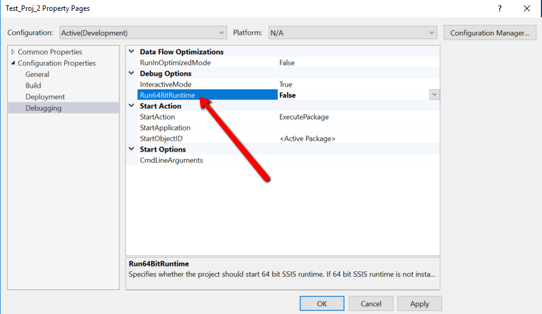Confirm changes with the OK button

point(322,303)
